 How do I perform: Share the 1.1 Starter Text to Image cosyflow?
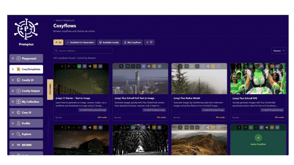[90, 66]
